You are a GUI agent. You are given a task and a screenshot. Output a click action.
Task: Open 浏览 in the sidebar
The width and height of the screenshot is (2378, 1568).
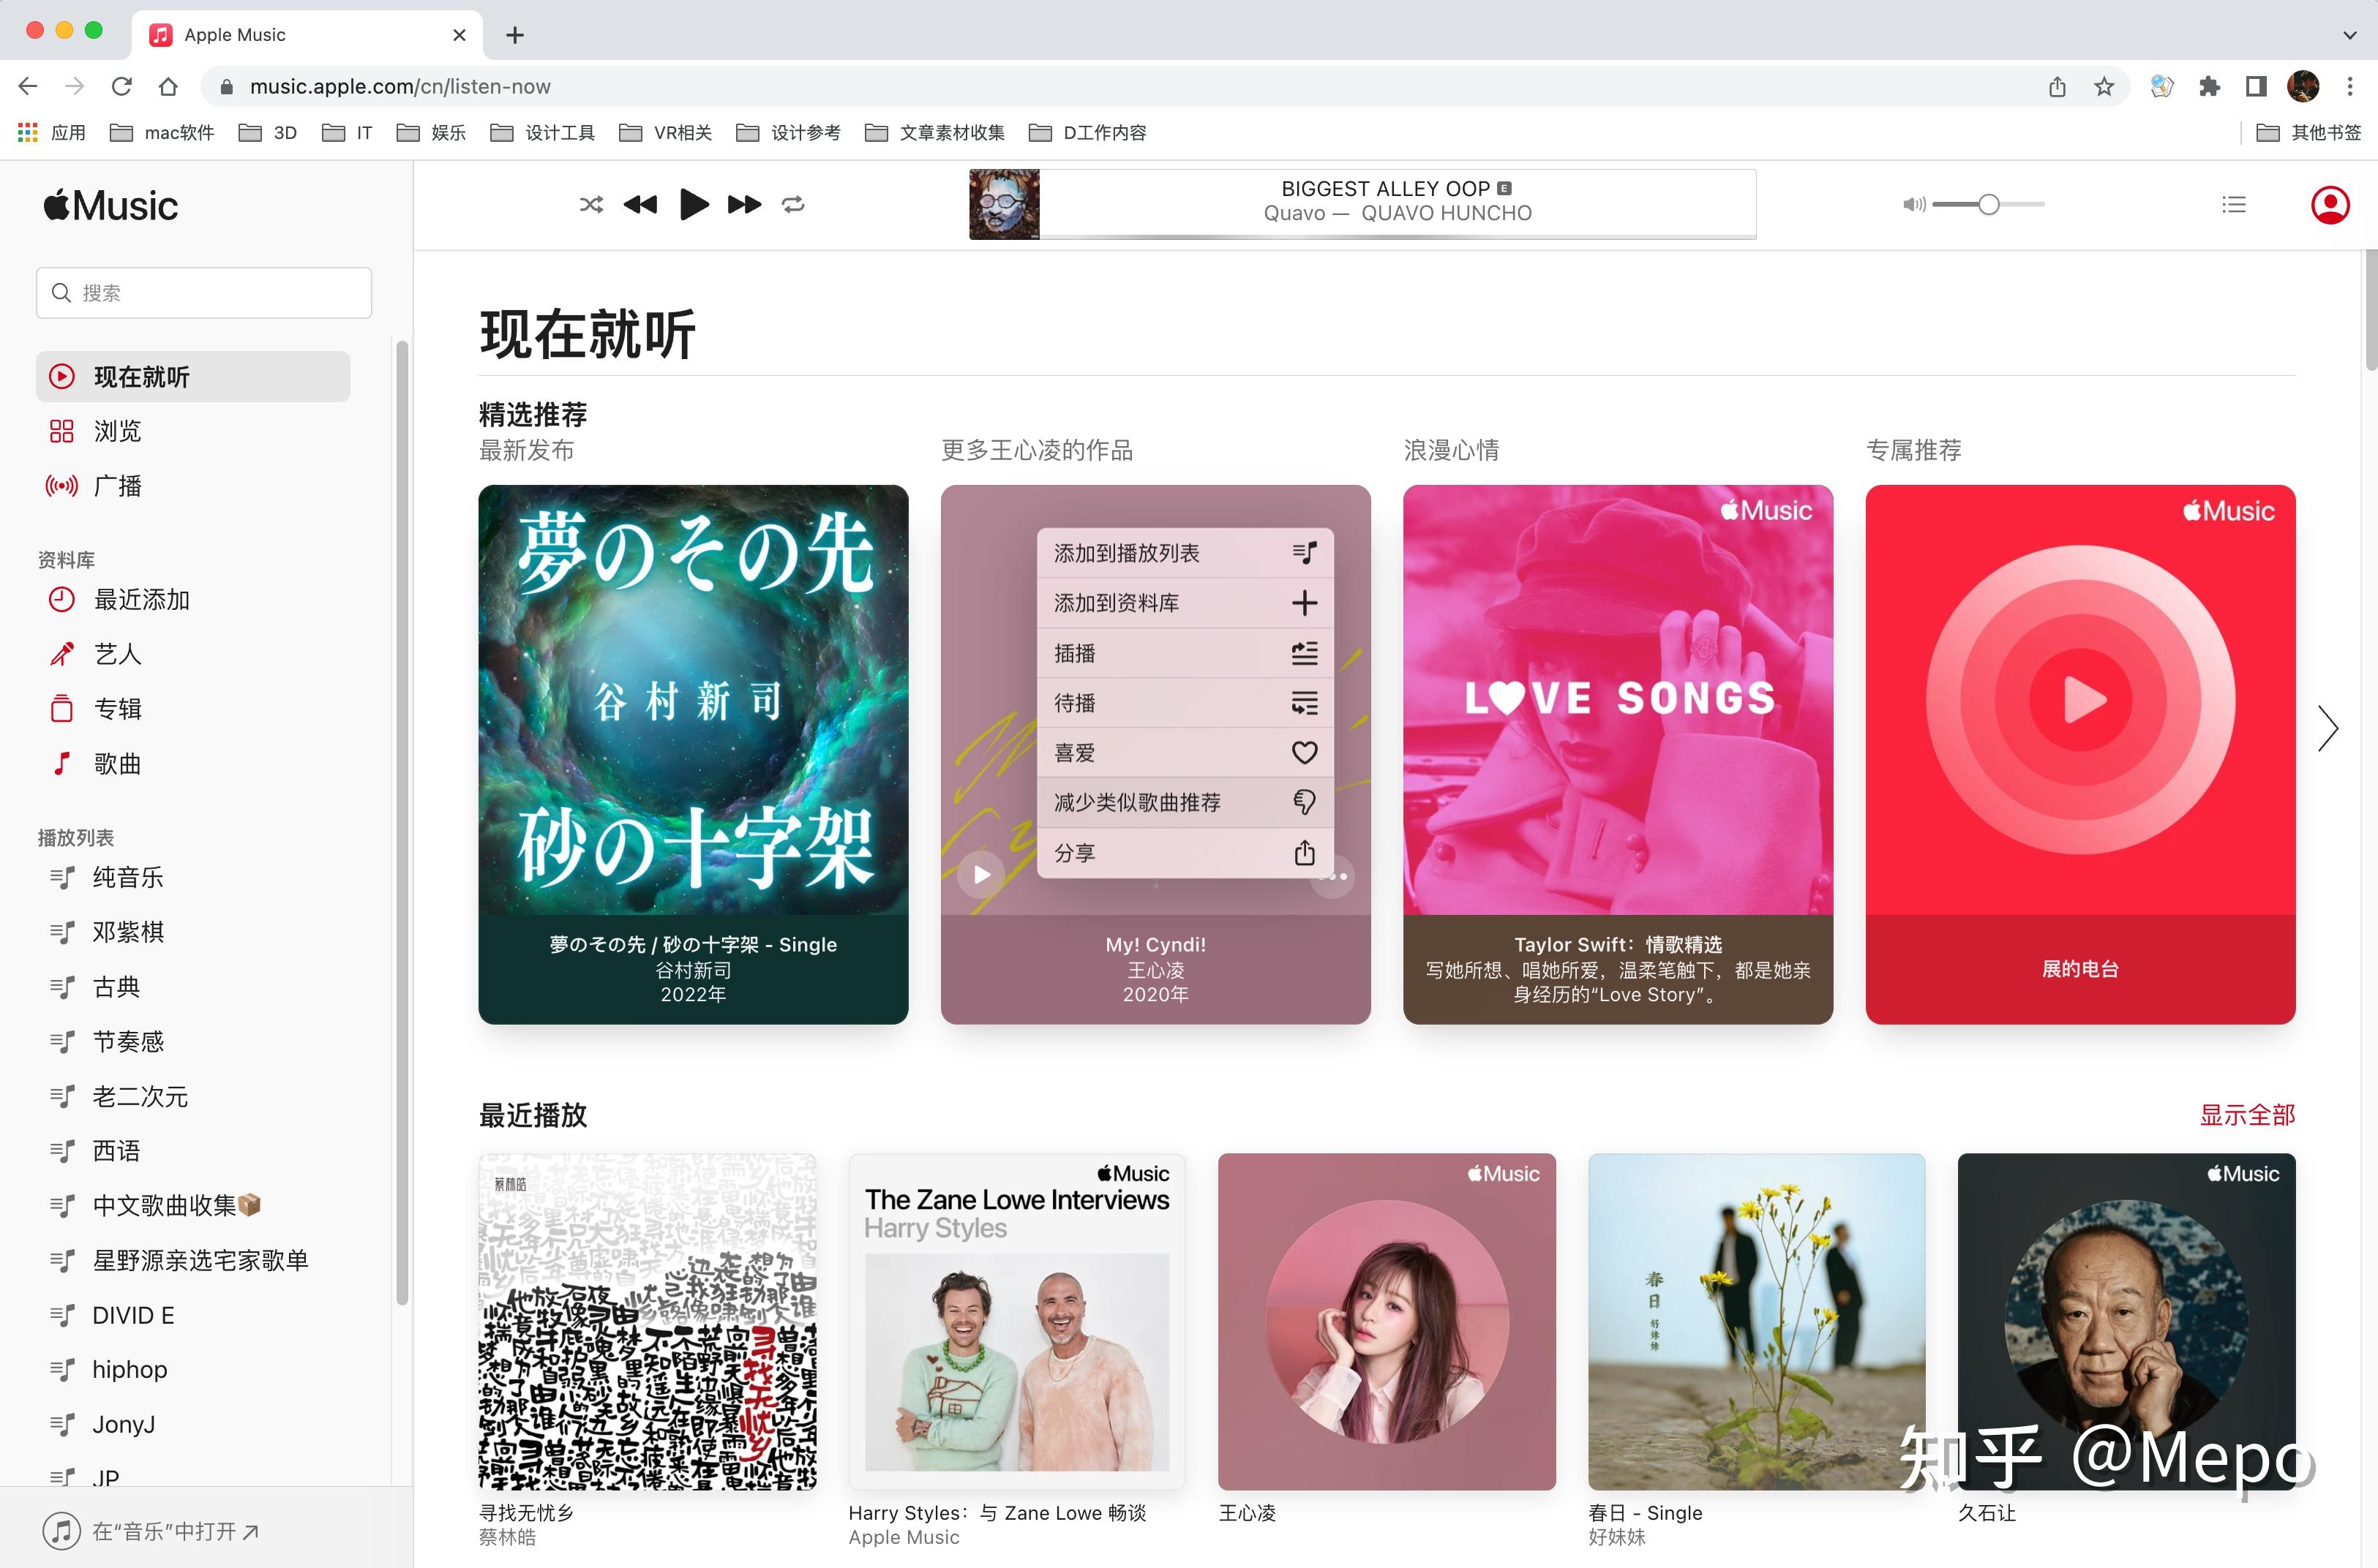pyautogui.click(x=193, y=431)
